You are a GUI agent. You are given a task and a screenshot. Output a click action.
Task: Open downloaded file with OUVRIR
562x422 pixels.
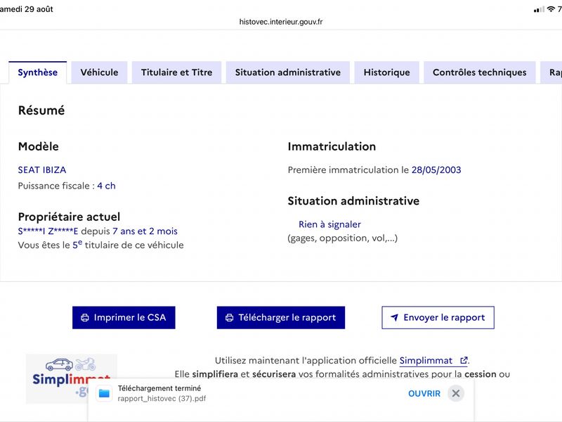tap(424, 394)
